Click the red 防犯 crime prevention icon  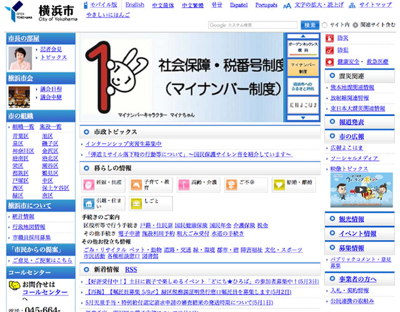click(x=329, y=50)
